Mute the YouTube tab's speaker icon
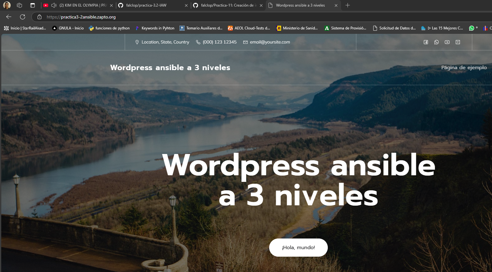 [54, 5]
